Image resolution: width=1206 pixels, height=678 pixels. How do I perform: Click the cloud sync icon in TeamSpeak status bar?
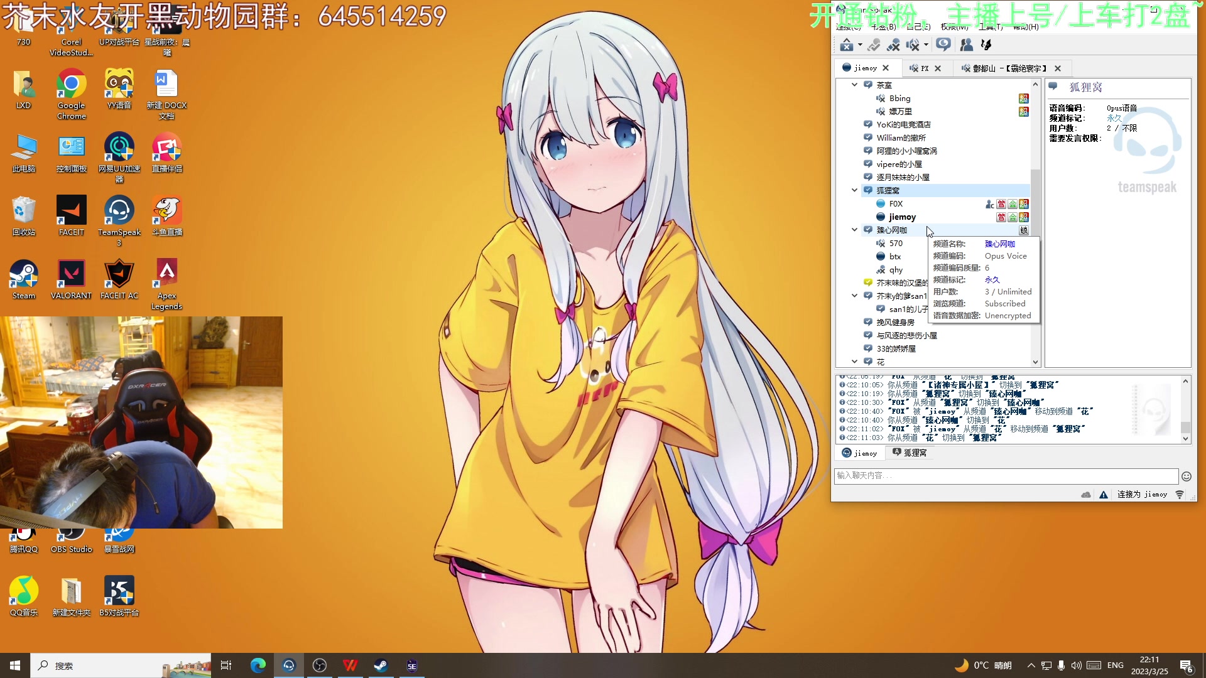point(1086,495)
